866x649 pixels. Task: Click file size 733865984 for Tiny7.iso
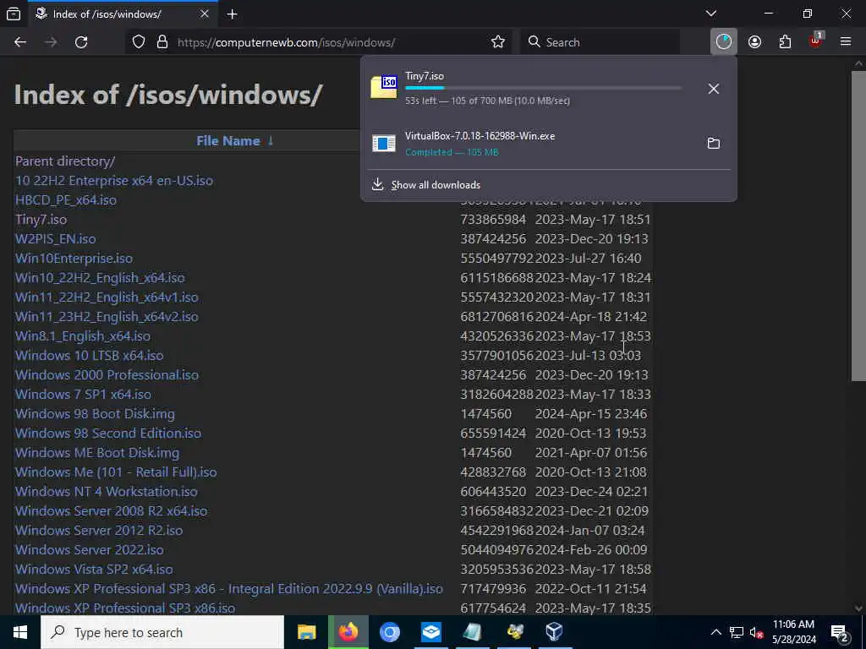click(x=493, y=219)
